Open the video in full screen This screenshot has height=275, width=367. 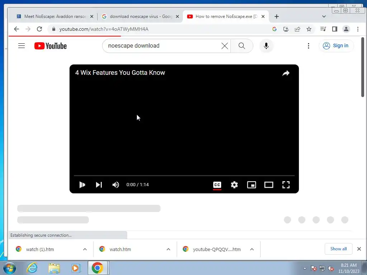coord(286,185)
